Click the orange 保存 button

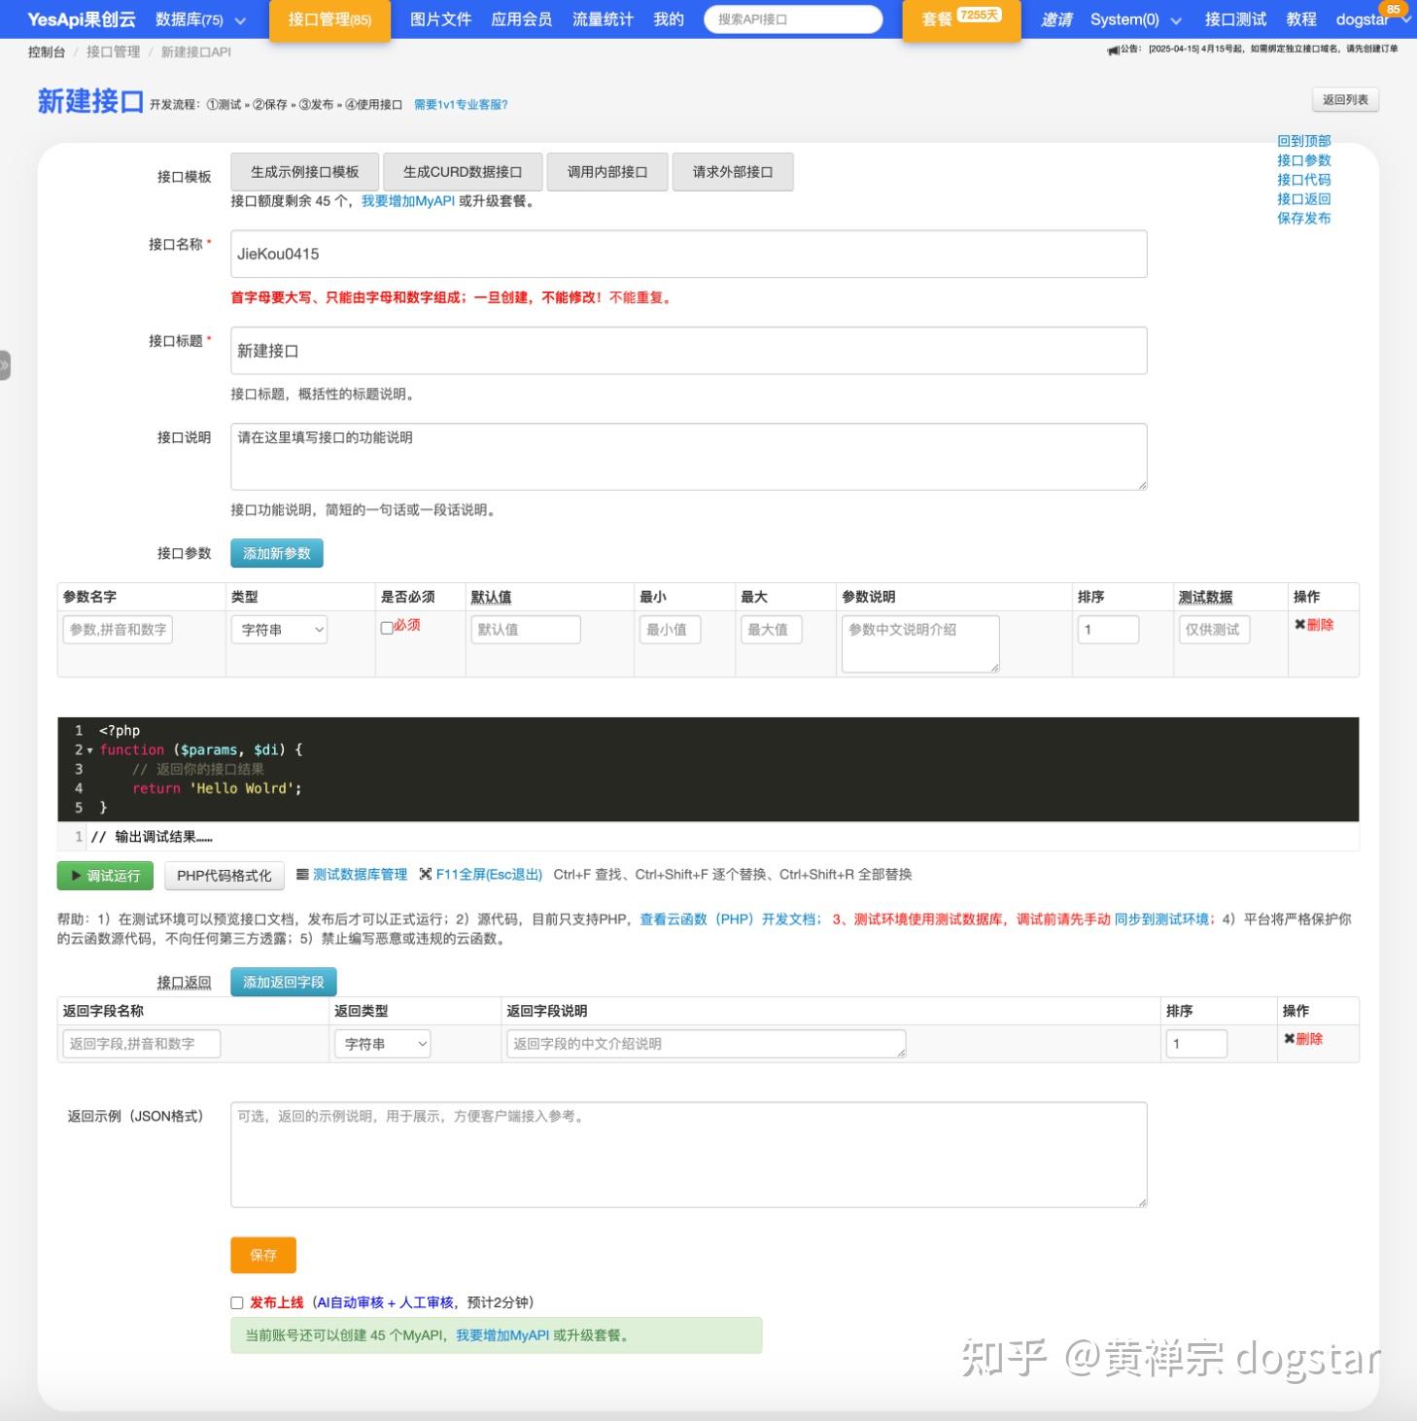click(262, 1255)
